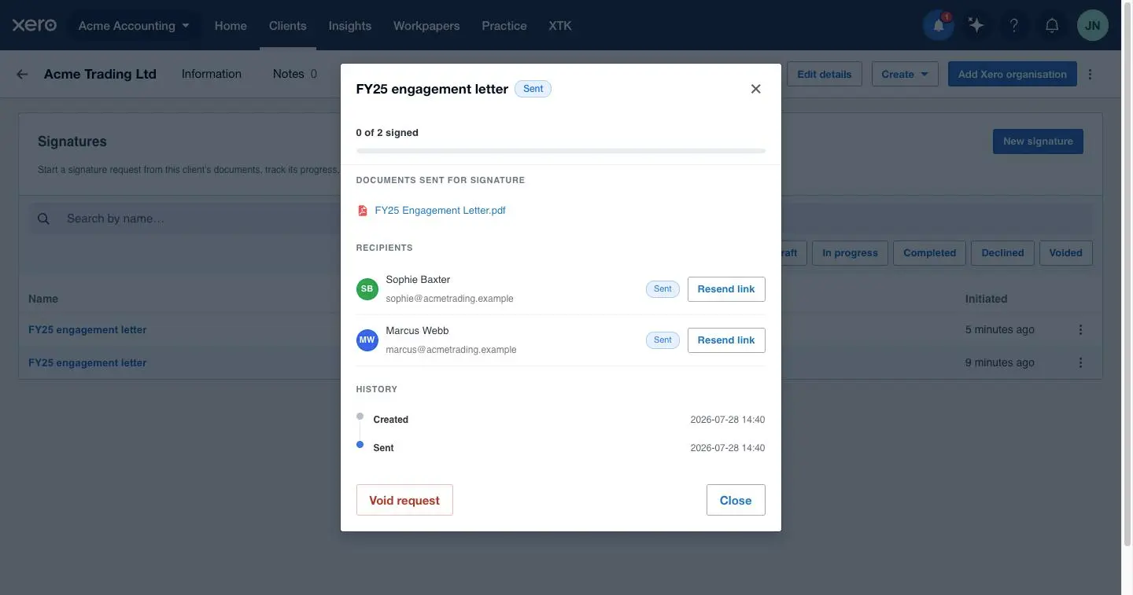Click the Name column header
Viewport: 1133px width, 595px height.
[x=43, y=299]
